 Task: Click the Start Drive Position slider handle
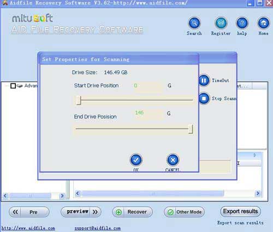[79, 100]
